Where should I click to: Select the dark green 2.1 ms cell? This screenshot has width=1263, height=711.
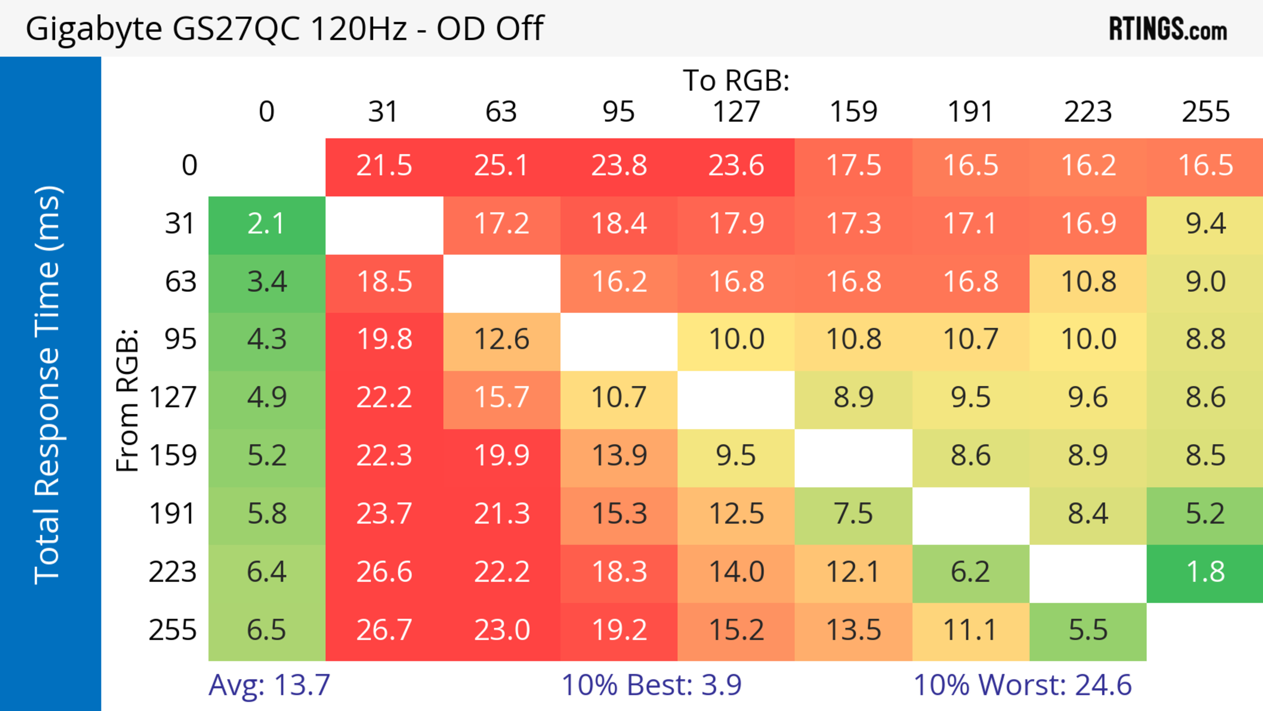click(266, 224)
